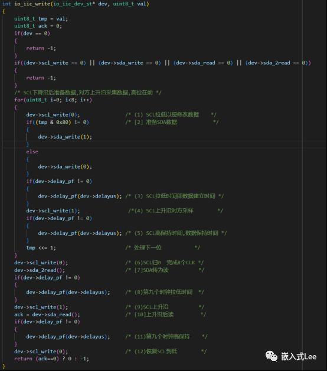Viewport: 327px width, 371px height.
Task: Click the 'if(dev == 0)' condition line
Action: click(x=32, y=34)
